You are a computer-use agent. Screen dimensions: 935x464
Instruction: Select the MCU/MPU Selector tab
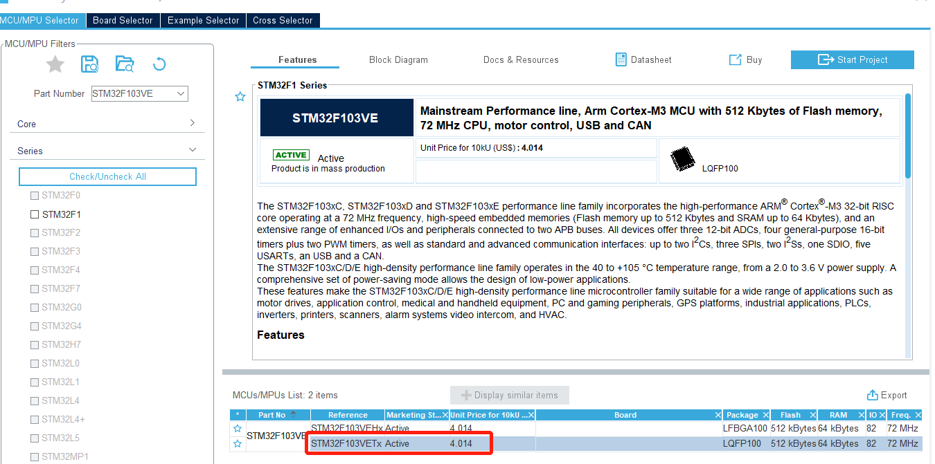(42, 20)
